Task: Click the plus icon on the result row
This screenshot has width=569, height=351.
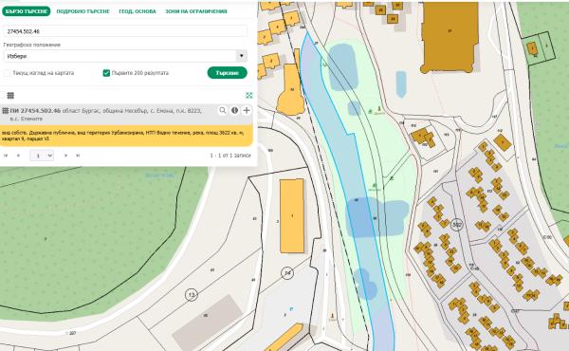Action: [x=247, y=110]
